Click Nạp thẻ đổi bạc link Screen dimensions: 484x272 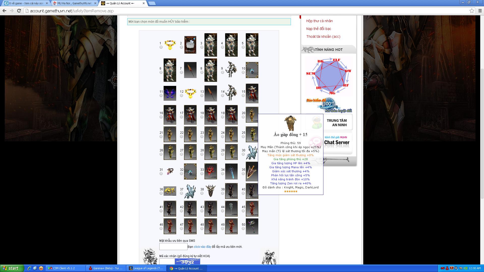point(318,29)
